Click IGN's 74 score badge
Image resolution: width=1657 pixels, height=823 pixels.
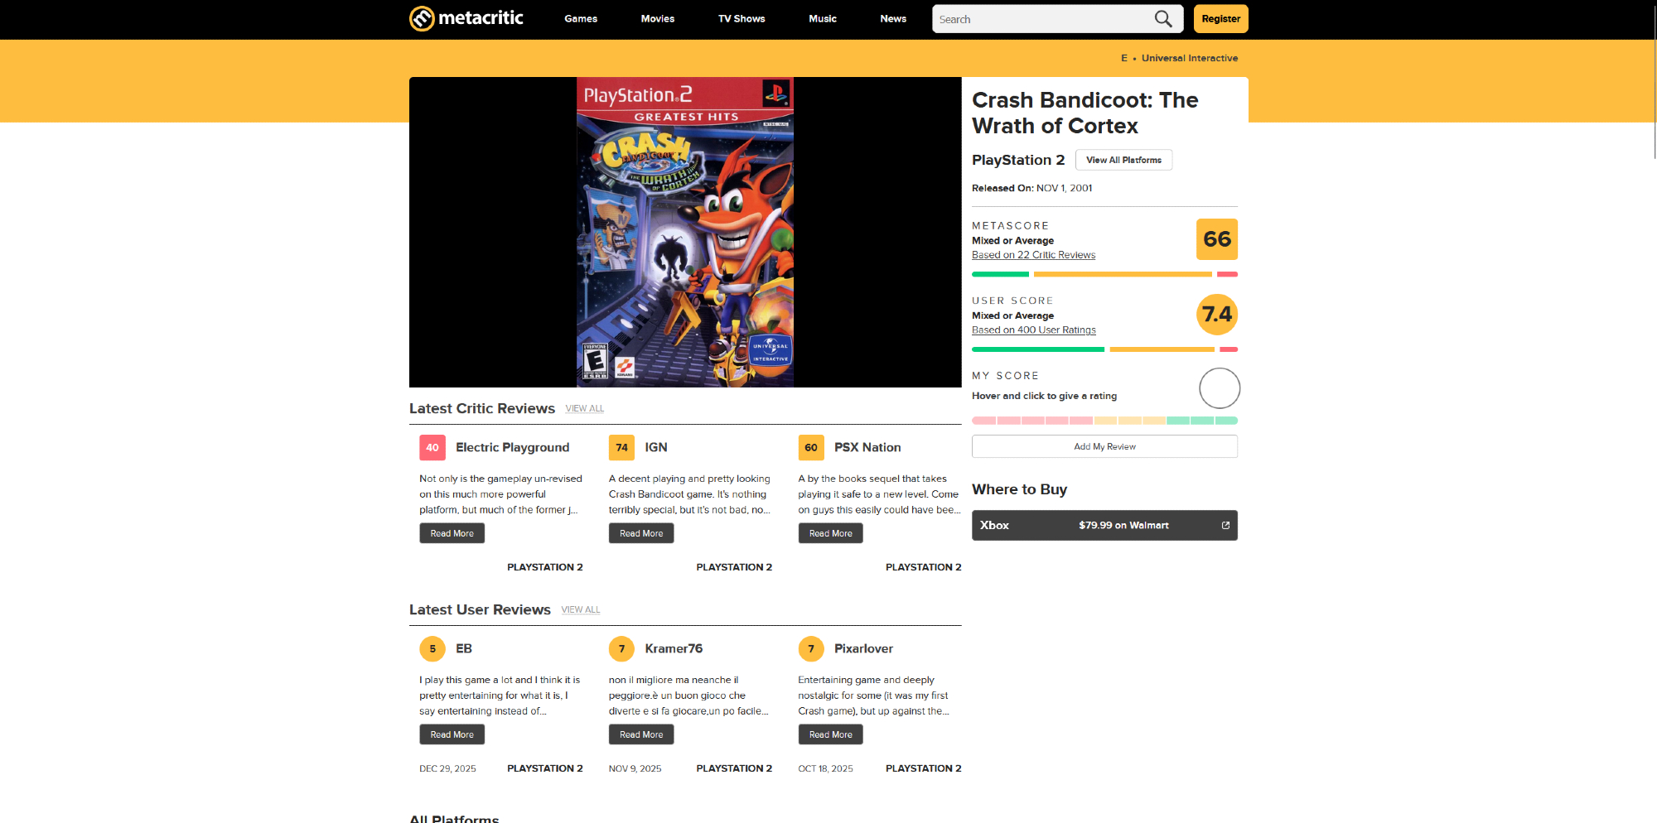pyautogui.click(x=621, y=448)
